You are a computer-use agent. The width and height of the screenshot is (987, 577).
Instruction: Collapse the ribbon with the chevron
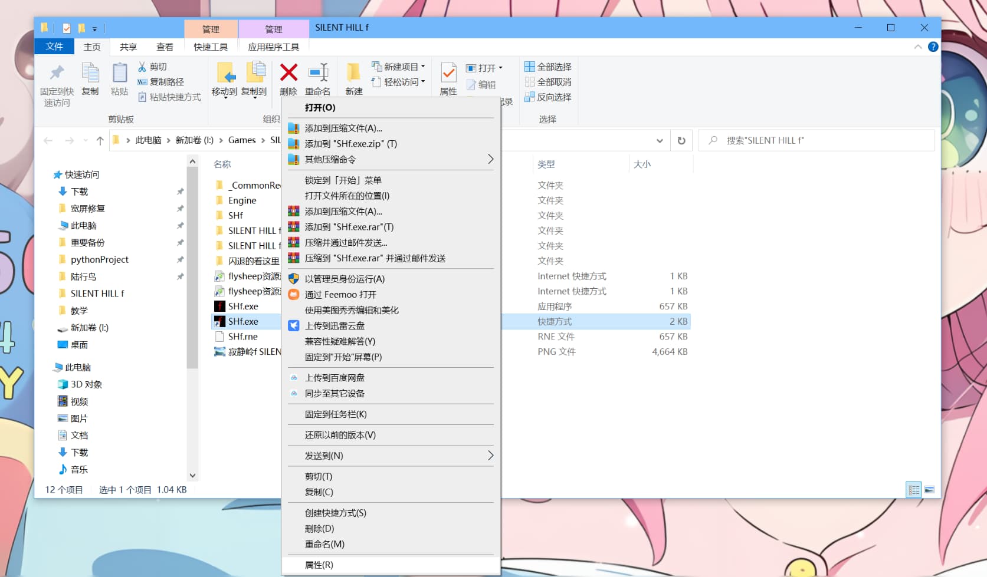tap(917, 47)
